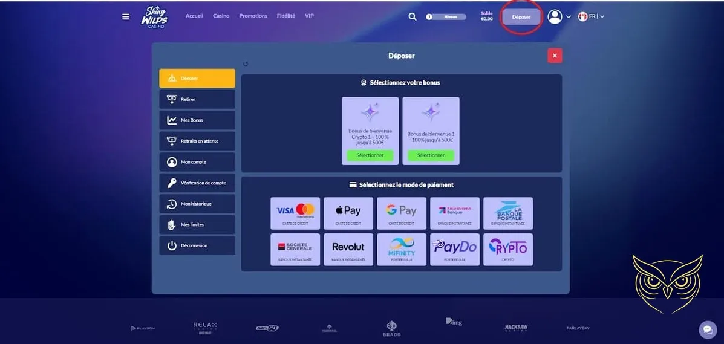The width and height of the screenshot is (724, 344).
Task: Open the Casino navigation item
Action: click(221, 16)
